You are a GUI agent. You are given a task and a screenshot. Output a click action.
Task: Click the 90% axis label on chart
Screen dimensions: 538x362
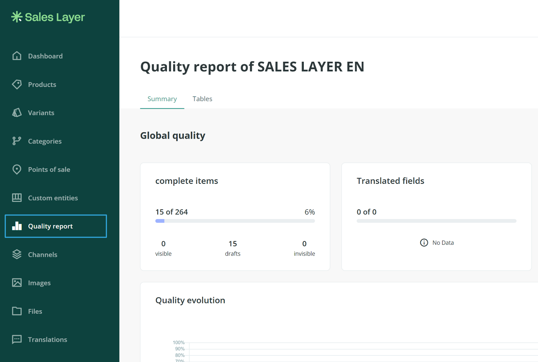(x=180, y=349)
